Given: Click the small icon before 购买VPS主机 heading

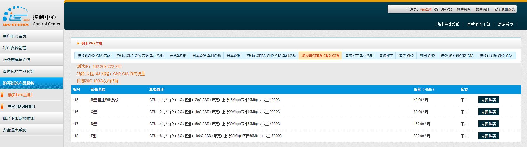Looking at the screenshot, I should (78, 43).
